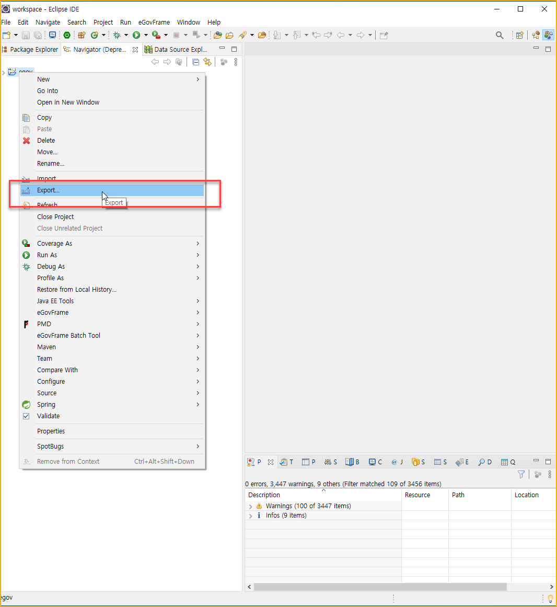Open the New submenu in context menu
Viewport: 557px width, 607px height.
coord(113,79)
